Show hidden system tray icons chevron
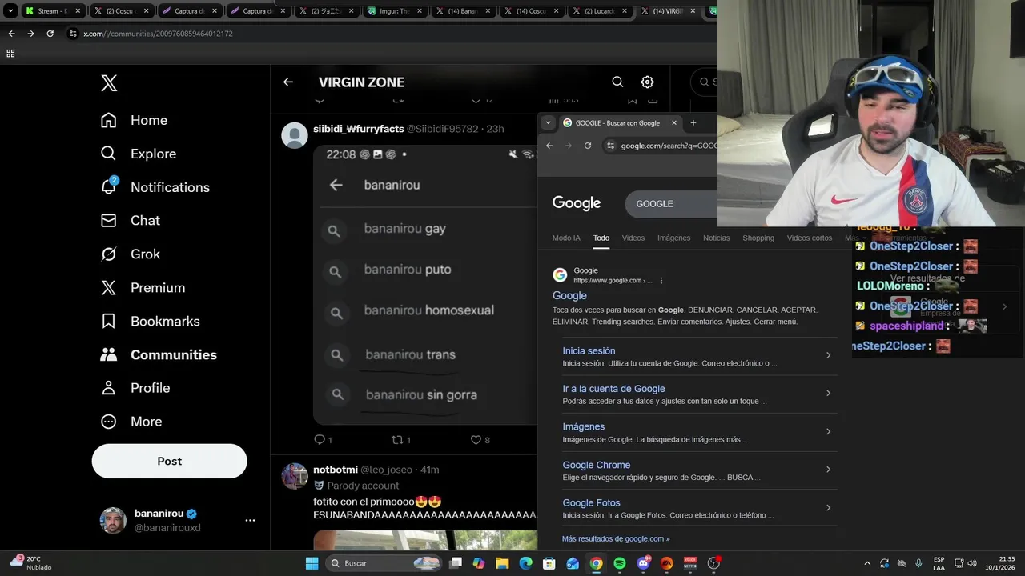The width and height of the screenshot is (1025, 576). (x=866, y=563)
